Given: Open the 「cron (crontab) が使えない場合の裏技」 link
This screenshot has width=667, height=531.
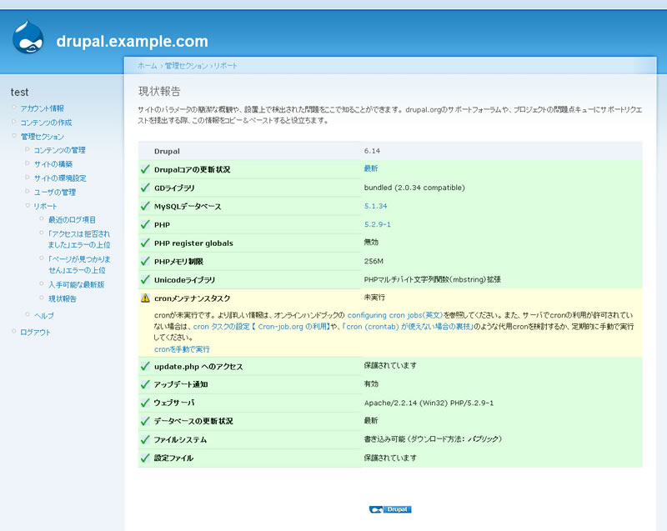Looking at the screenshot, I should (408, 327).
